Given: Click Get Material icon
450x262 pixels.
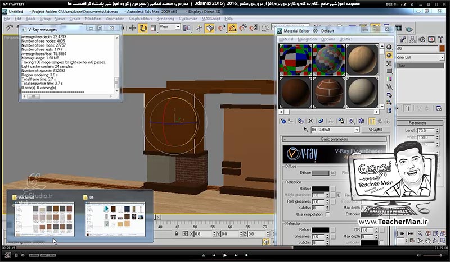Looking at the screenshot, I should click(283, 121).
